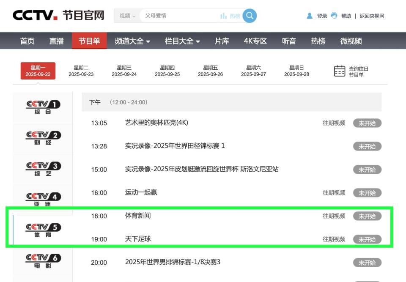Click the program title 体育新闻

138,216
